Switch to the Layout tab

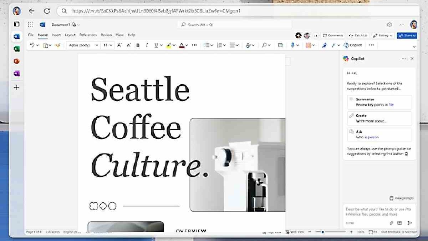(70, 35)
